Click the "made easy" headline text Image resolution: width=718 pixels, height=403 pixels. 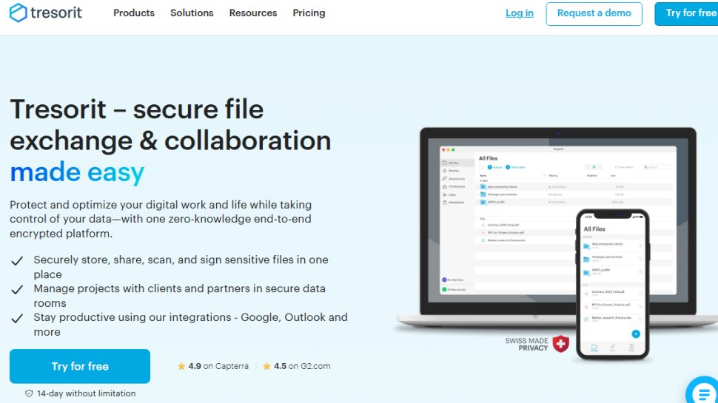77,172
